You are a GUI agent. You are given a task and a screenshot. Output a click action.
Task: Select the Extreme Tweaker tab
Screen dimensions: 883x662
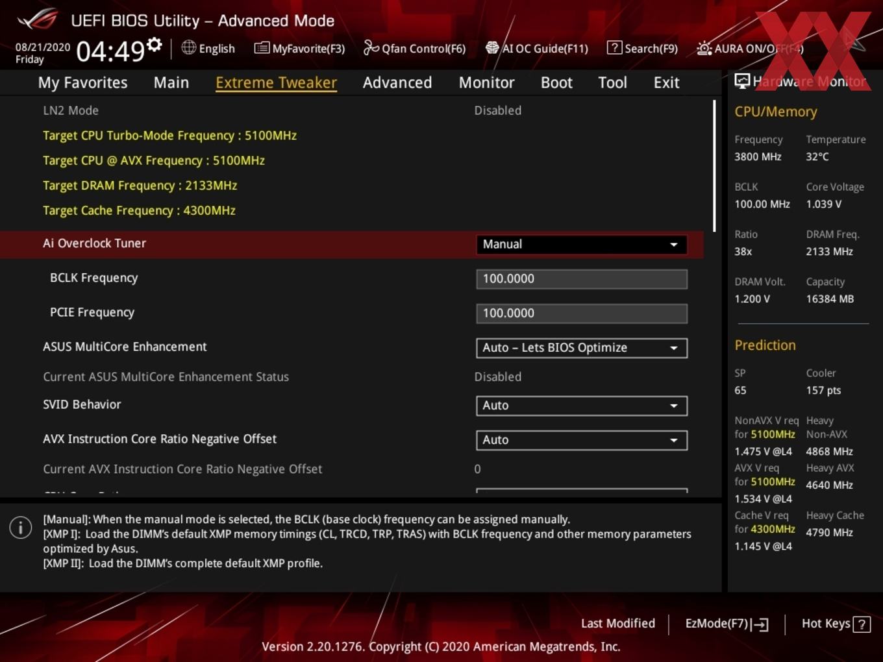pyautogui.click(x=276, y=82)
